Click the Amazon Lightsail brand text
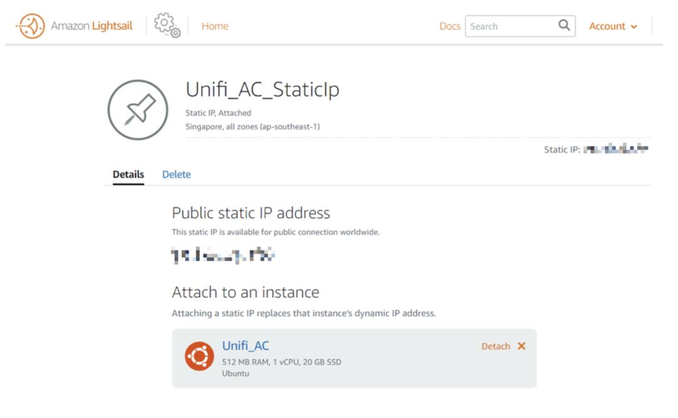This screenshot has width=678, height=418. click(x=92, y=26)
